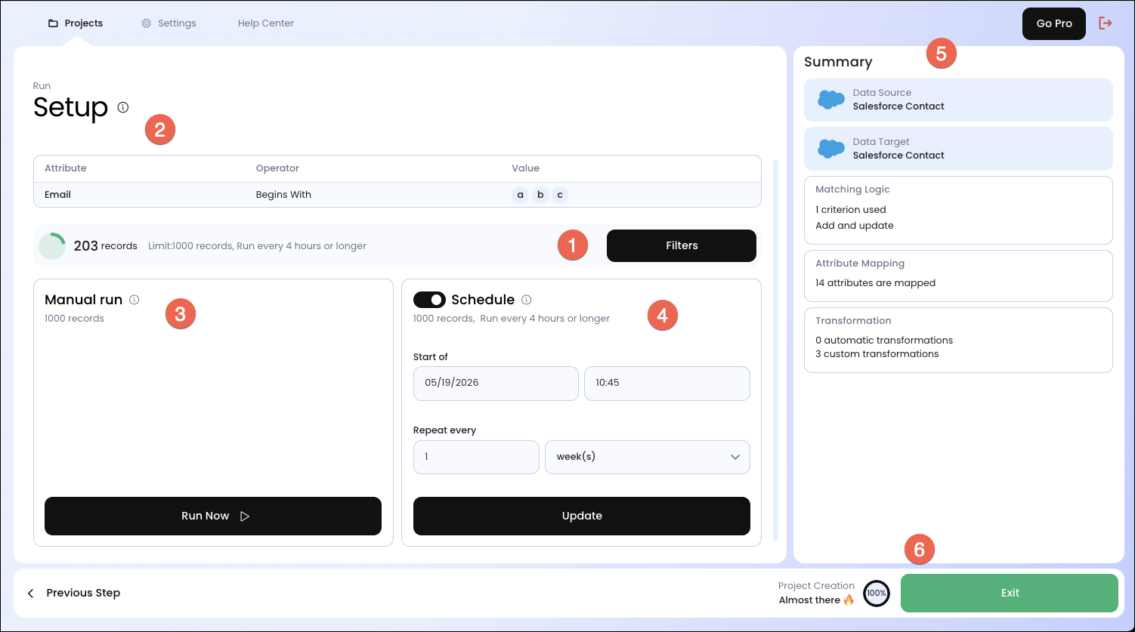1135x632 pixels.
Task: Click the records progress ring indicator
Action: [x=52, y=245]
